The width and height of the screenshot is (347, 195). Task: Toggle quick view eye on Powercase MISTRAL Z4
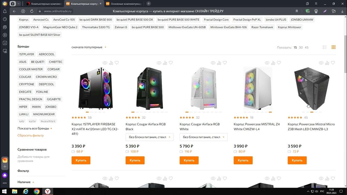point(267,63)
